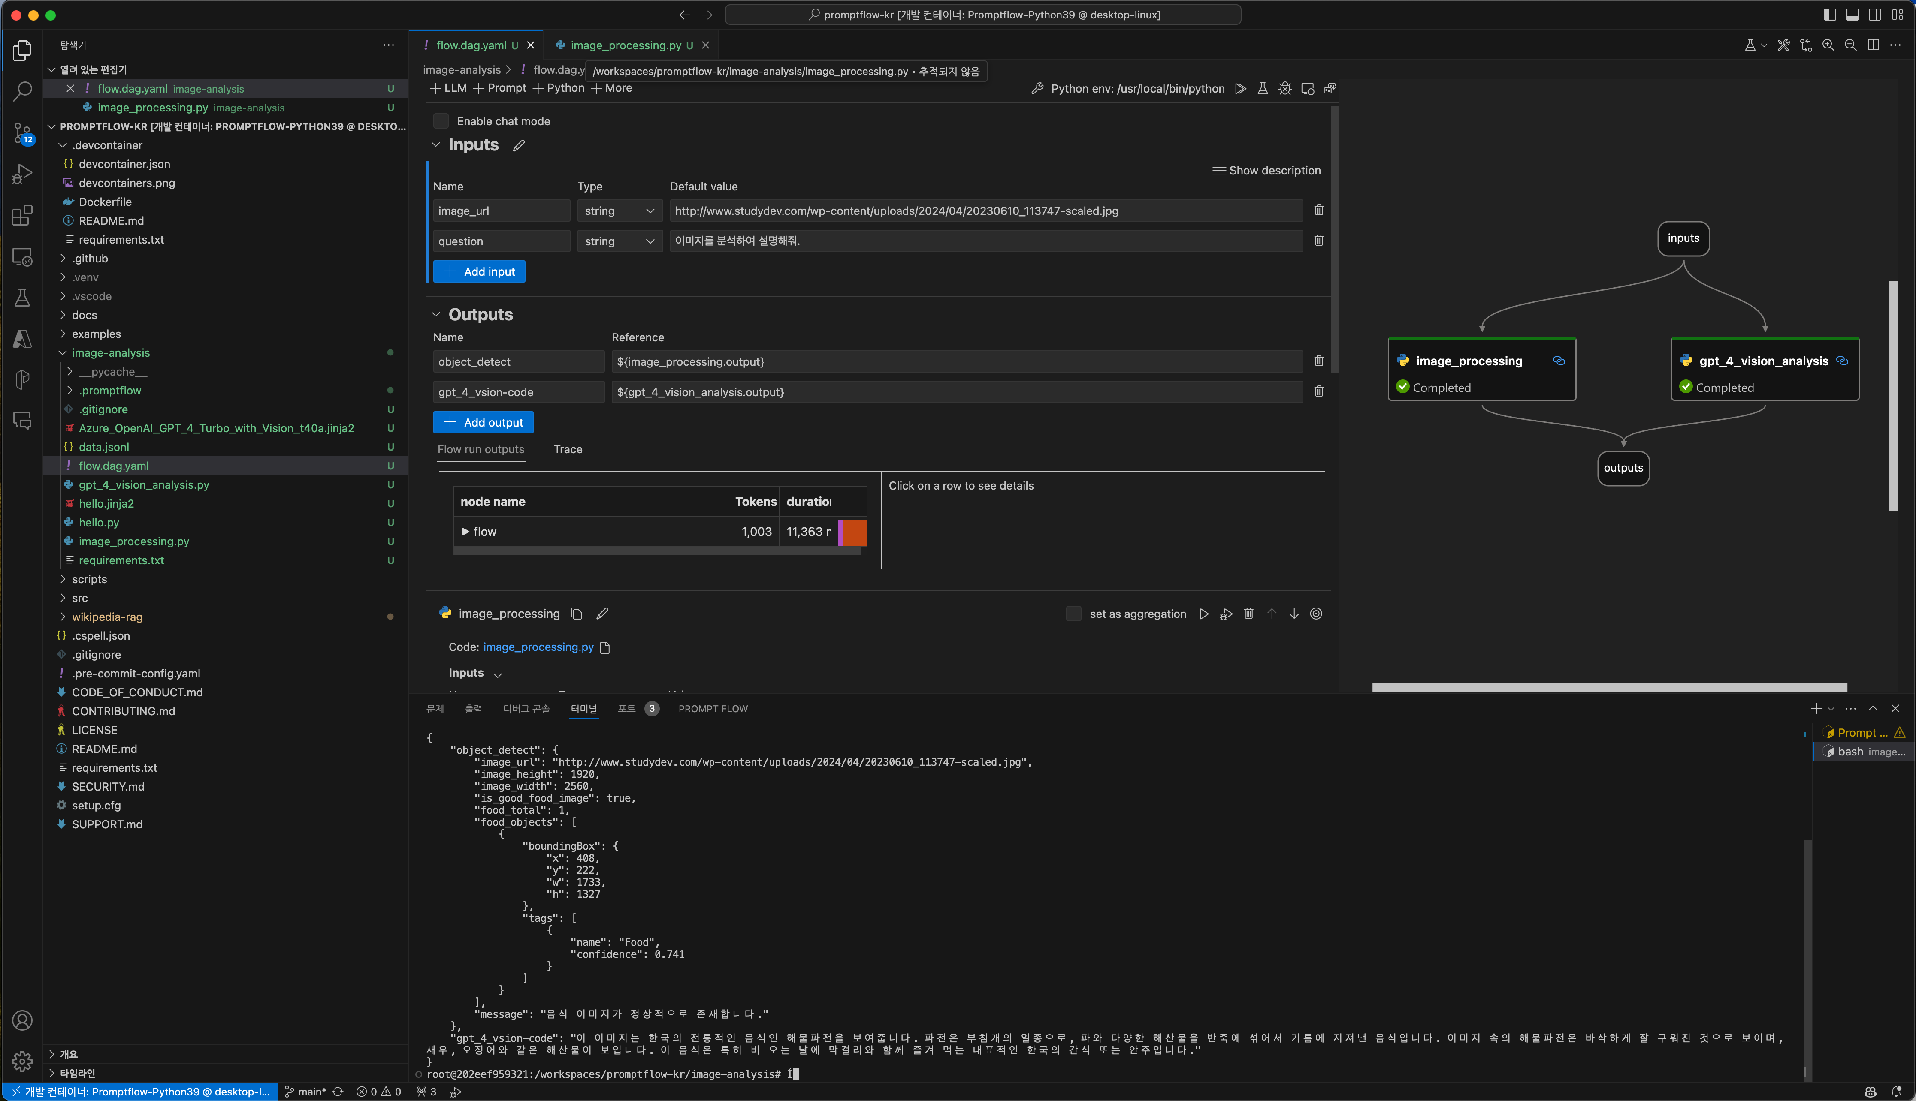Open image_processing.py code link
The width and height of the screenshot is (1916, 1101).
538,647
